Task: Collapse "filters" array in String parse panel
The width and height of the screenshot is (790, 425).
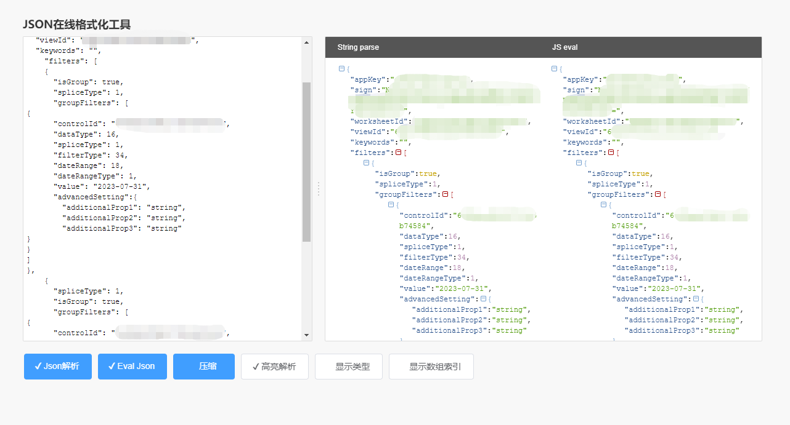Action: point(399,153)
